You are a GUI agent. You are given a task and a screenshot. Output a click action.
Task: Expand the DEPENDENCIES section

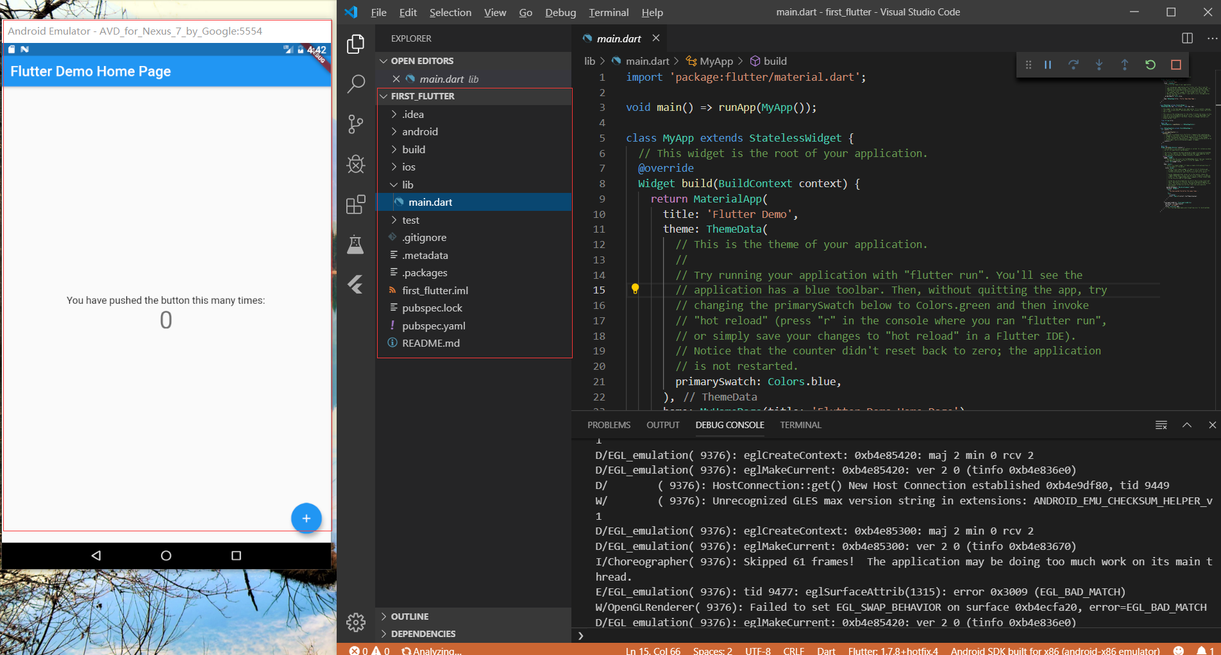coord(473,634)
